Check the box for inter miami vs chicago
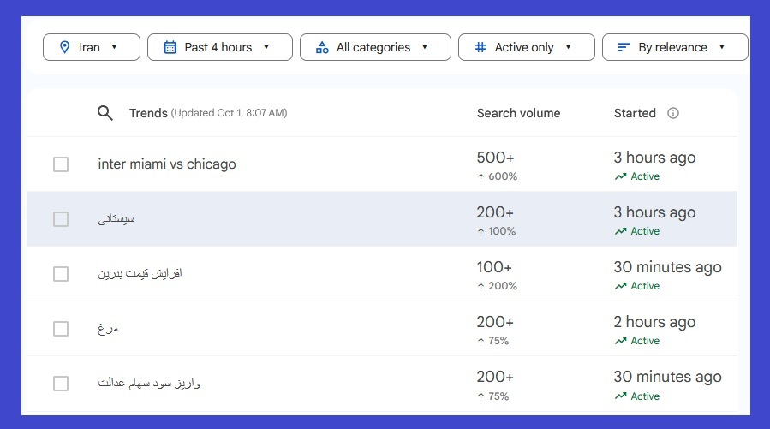The height and width of the screenshot is (429, 770). click(x=61, y=164)
